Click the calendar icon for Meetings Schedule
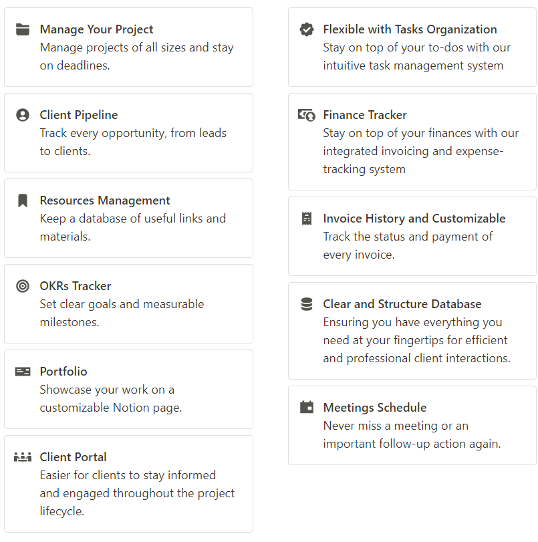 coord(306,408)
